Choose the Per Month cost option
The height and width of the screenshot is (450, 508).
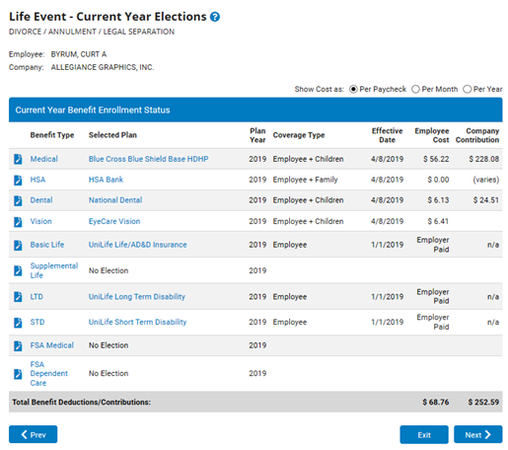point(415,89)
